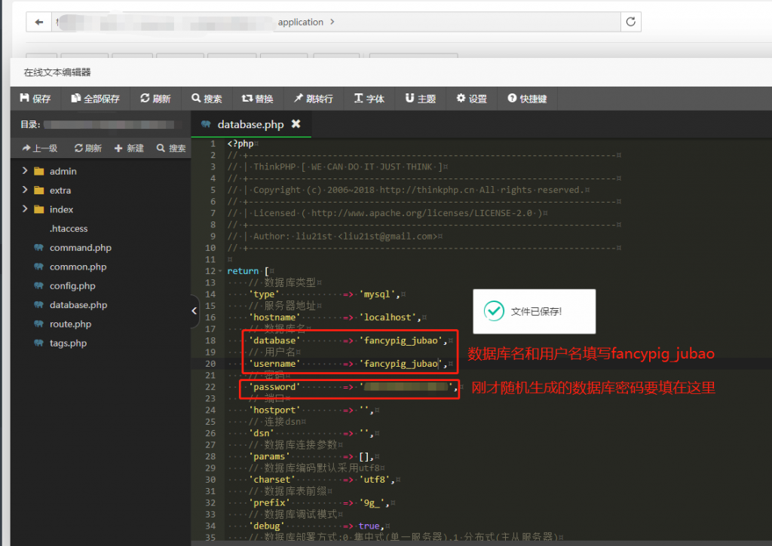Search files in directory panel 搜索
This screenshot has height=546, width=772.
coord(171,148)
